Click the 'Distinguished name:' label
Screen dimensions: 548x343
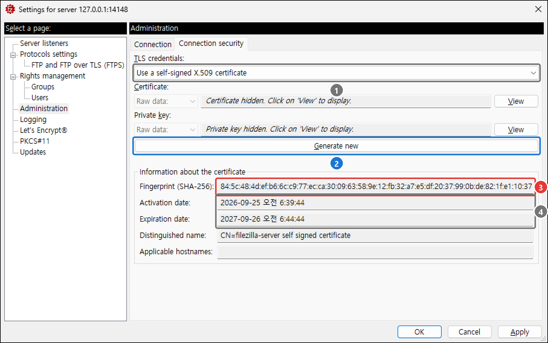click(x=173, y=235)
